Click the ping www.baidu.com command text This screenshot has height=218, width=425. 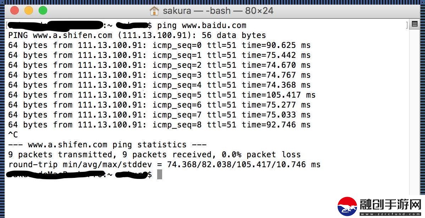click(x=202, y=26)
